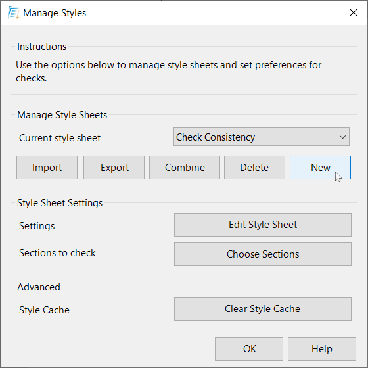Export the current style sheet
368x368 pixels.
[x=114, y=168]
